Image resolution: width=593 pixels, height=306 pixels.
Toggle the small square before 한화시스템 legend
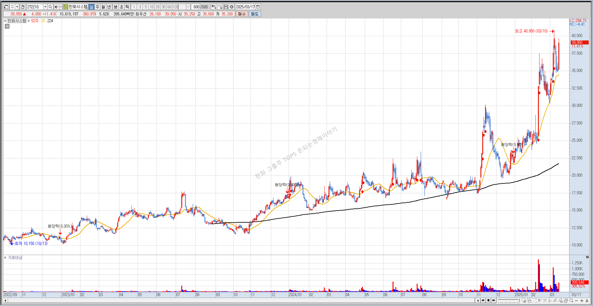point(5,21)
